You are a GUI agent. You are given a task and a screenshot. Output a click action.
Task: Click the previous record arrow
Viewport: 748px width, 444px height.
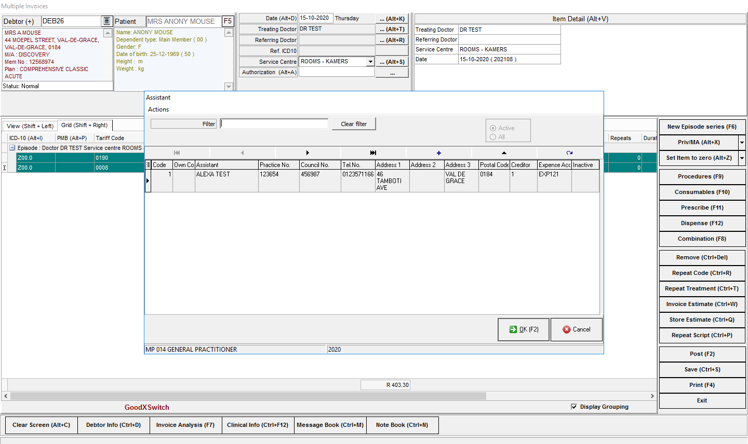click(242, 153)
